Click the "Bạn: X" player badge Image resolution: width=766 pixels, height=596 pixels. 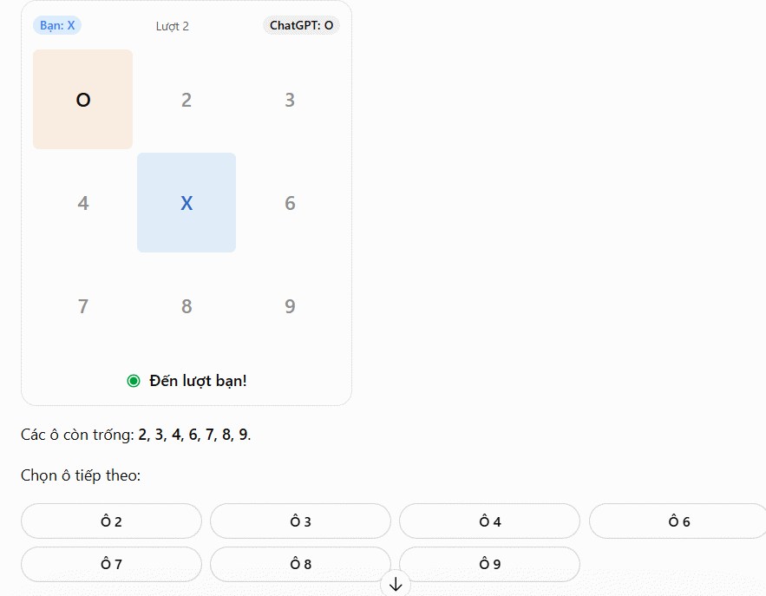[x=57, y=25]
